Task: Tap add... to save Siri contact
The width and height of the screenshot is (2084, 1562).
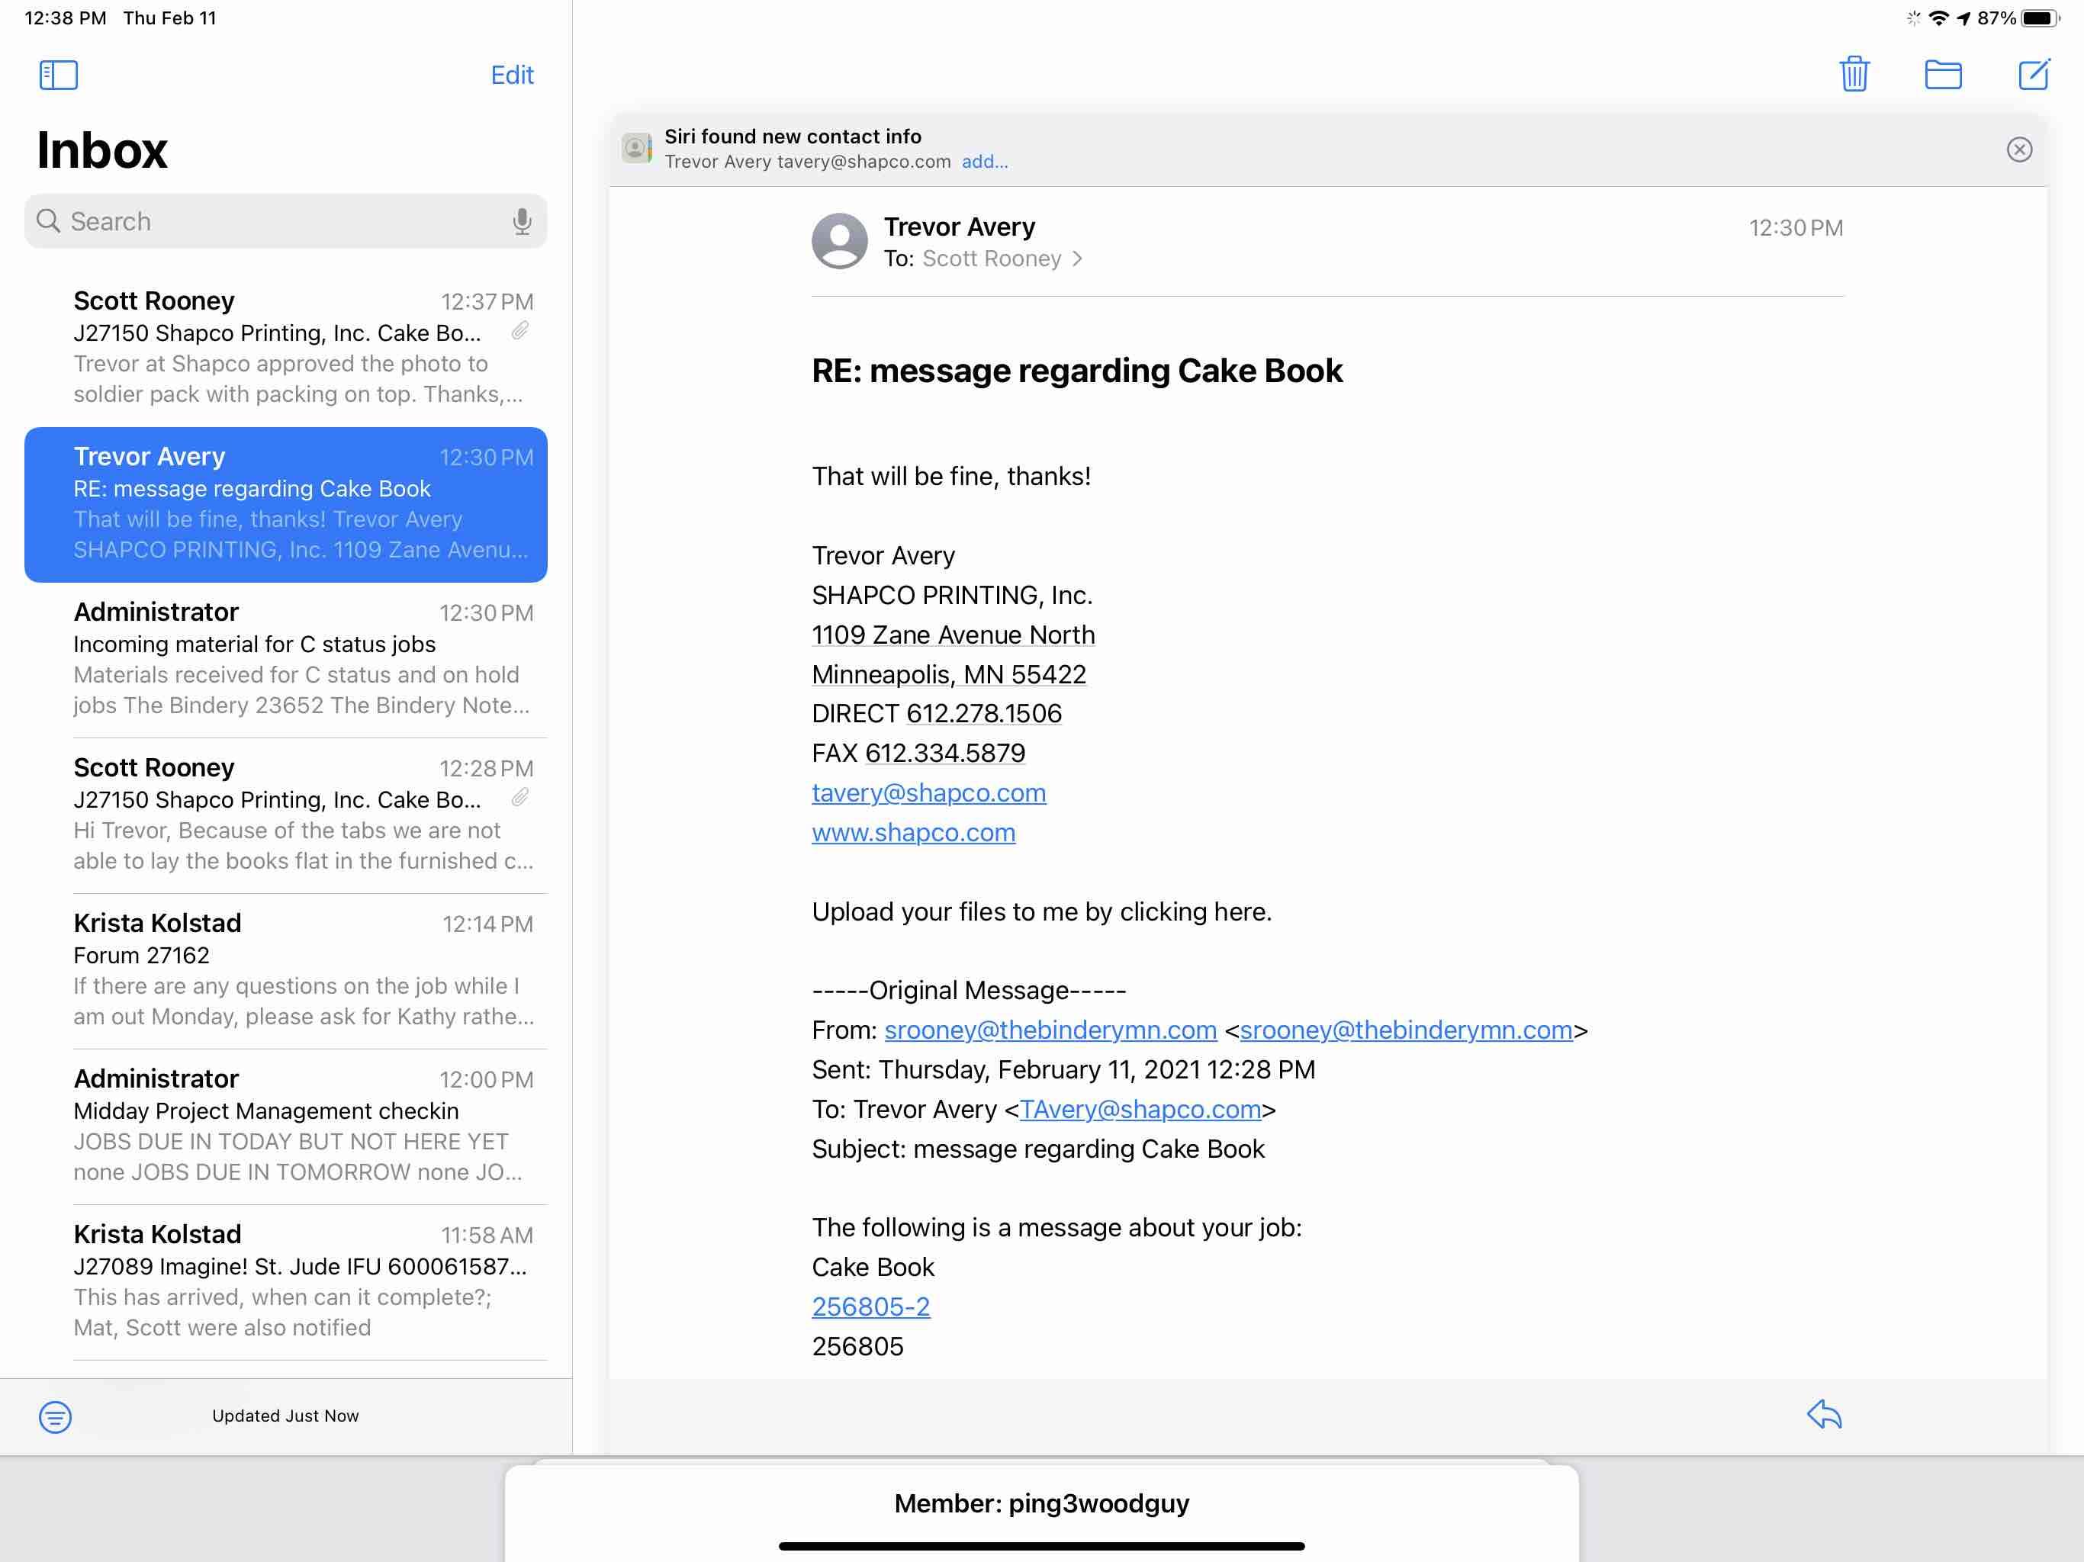Action: pos(985,162)
